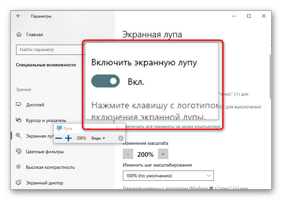Expand the Виды dropdown in Лупа toolbar
This screenshot has height=200, width=282.
[x=98, y=138]
